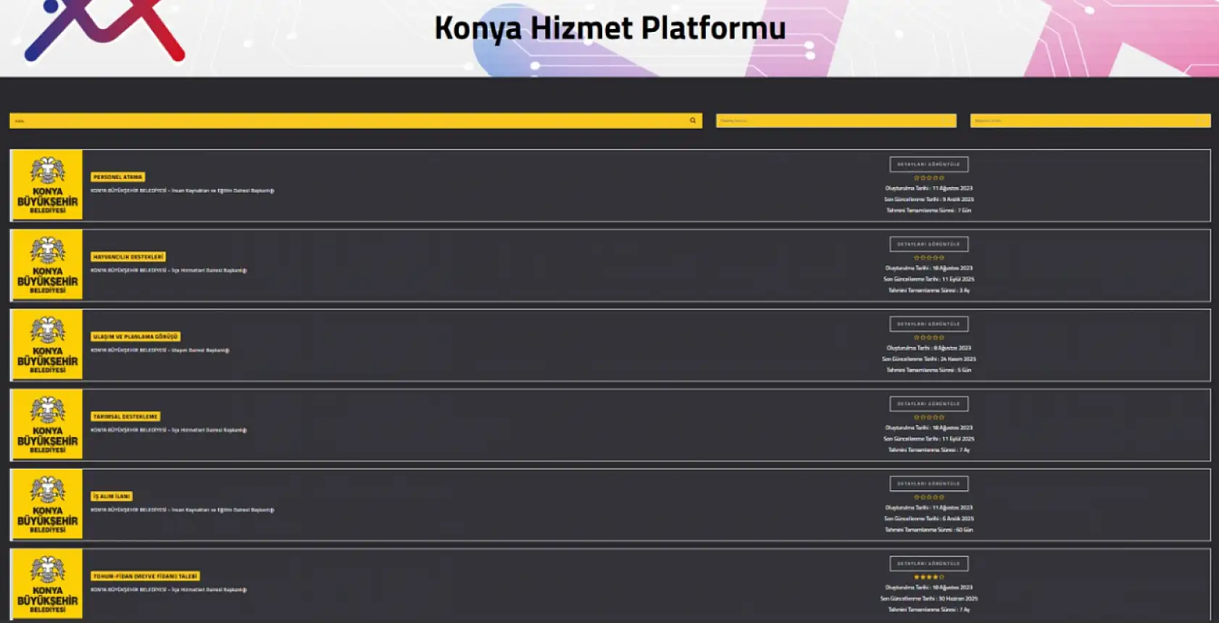Click the municipality emblem on Ulaşım ve Planlama card

click(x=46, y=346)
